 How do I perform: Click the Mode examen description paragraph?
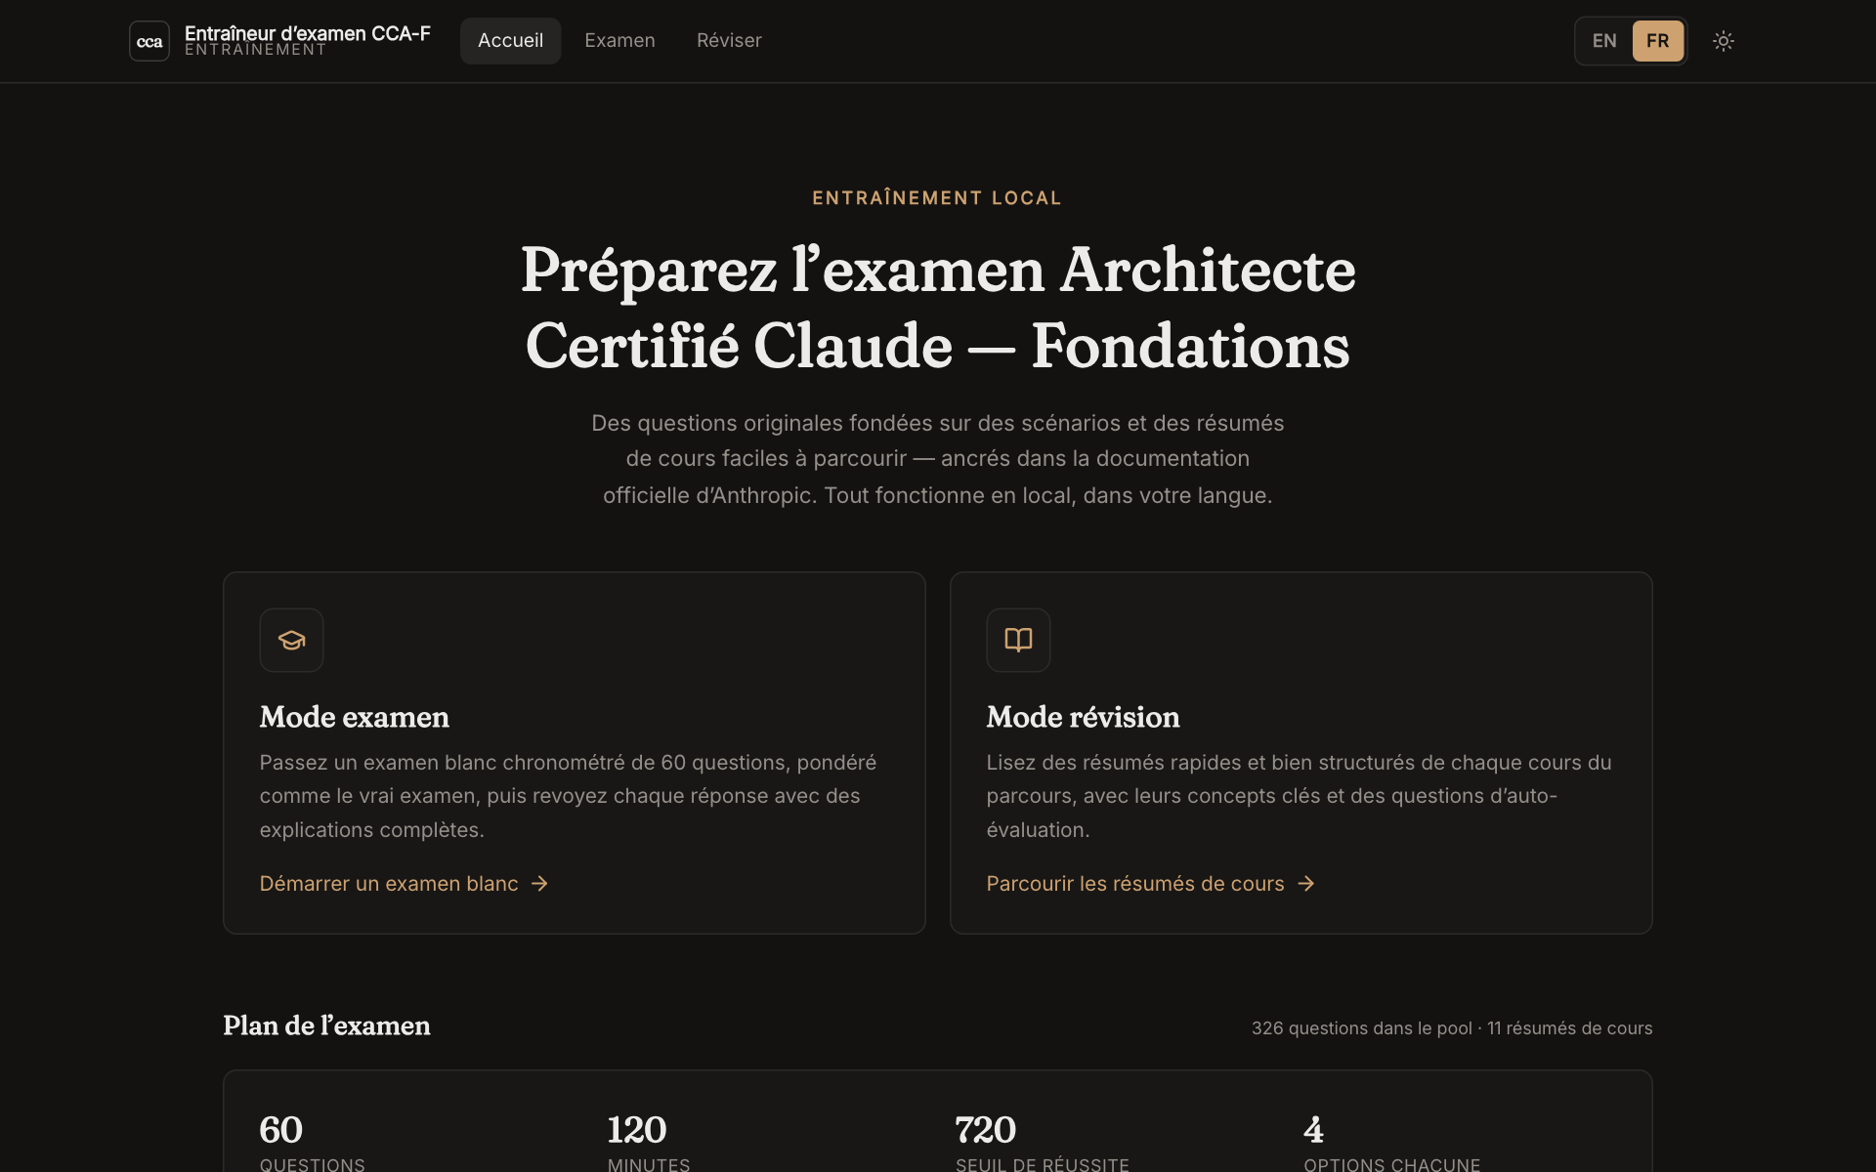coord(568,796)
